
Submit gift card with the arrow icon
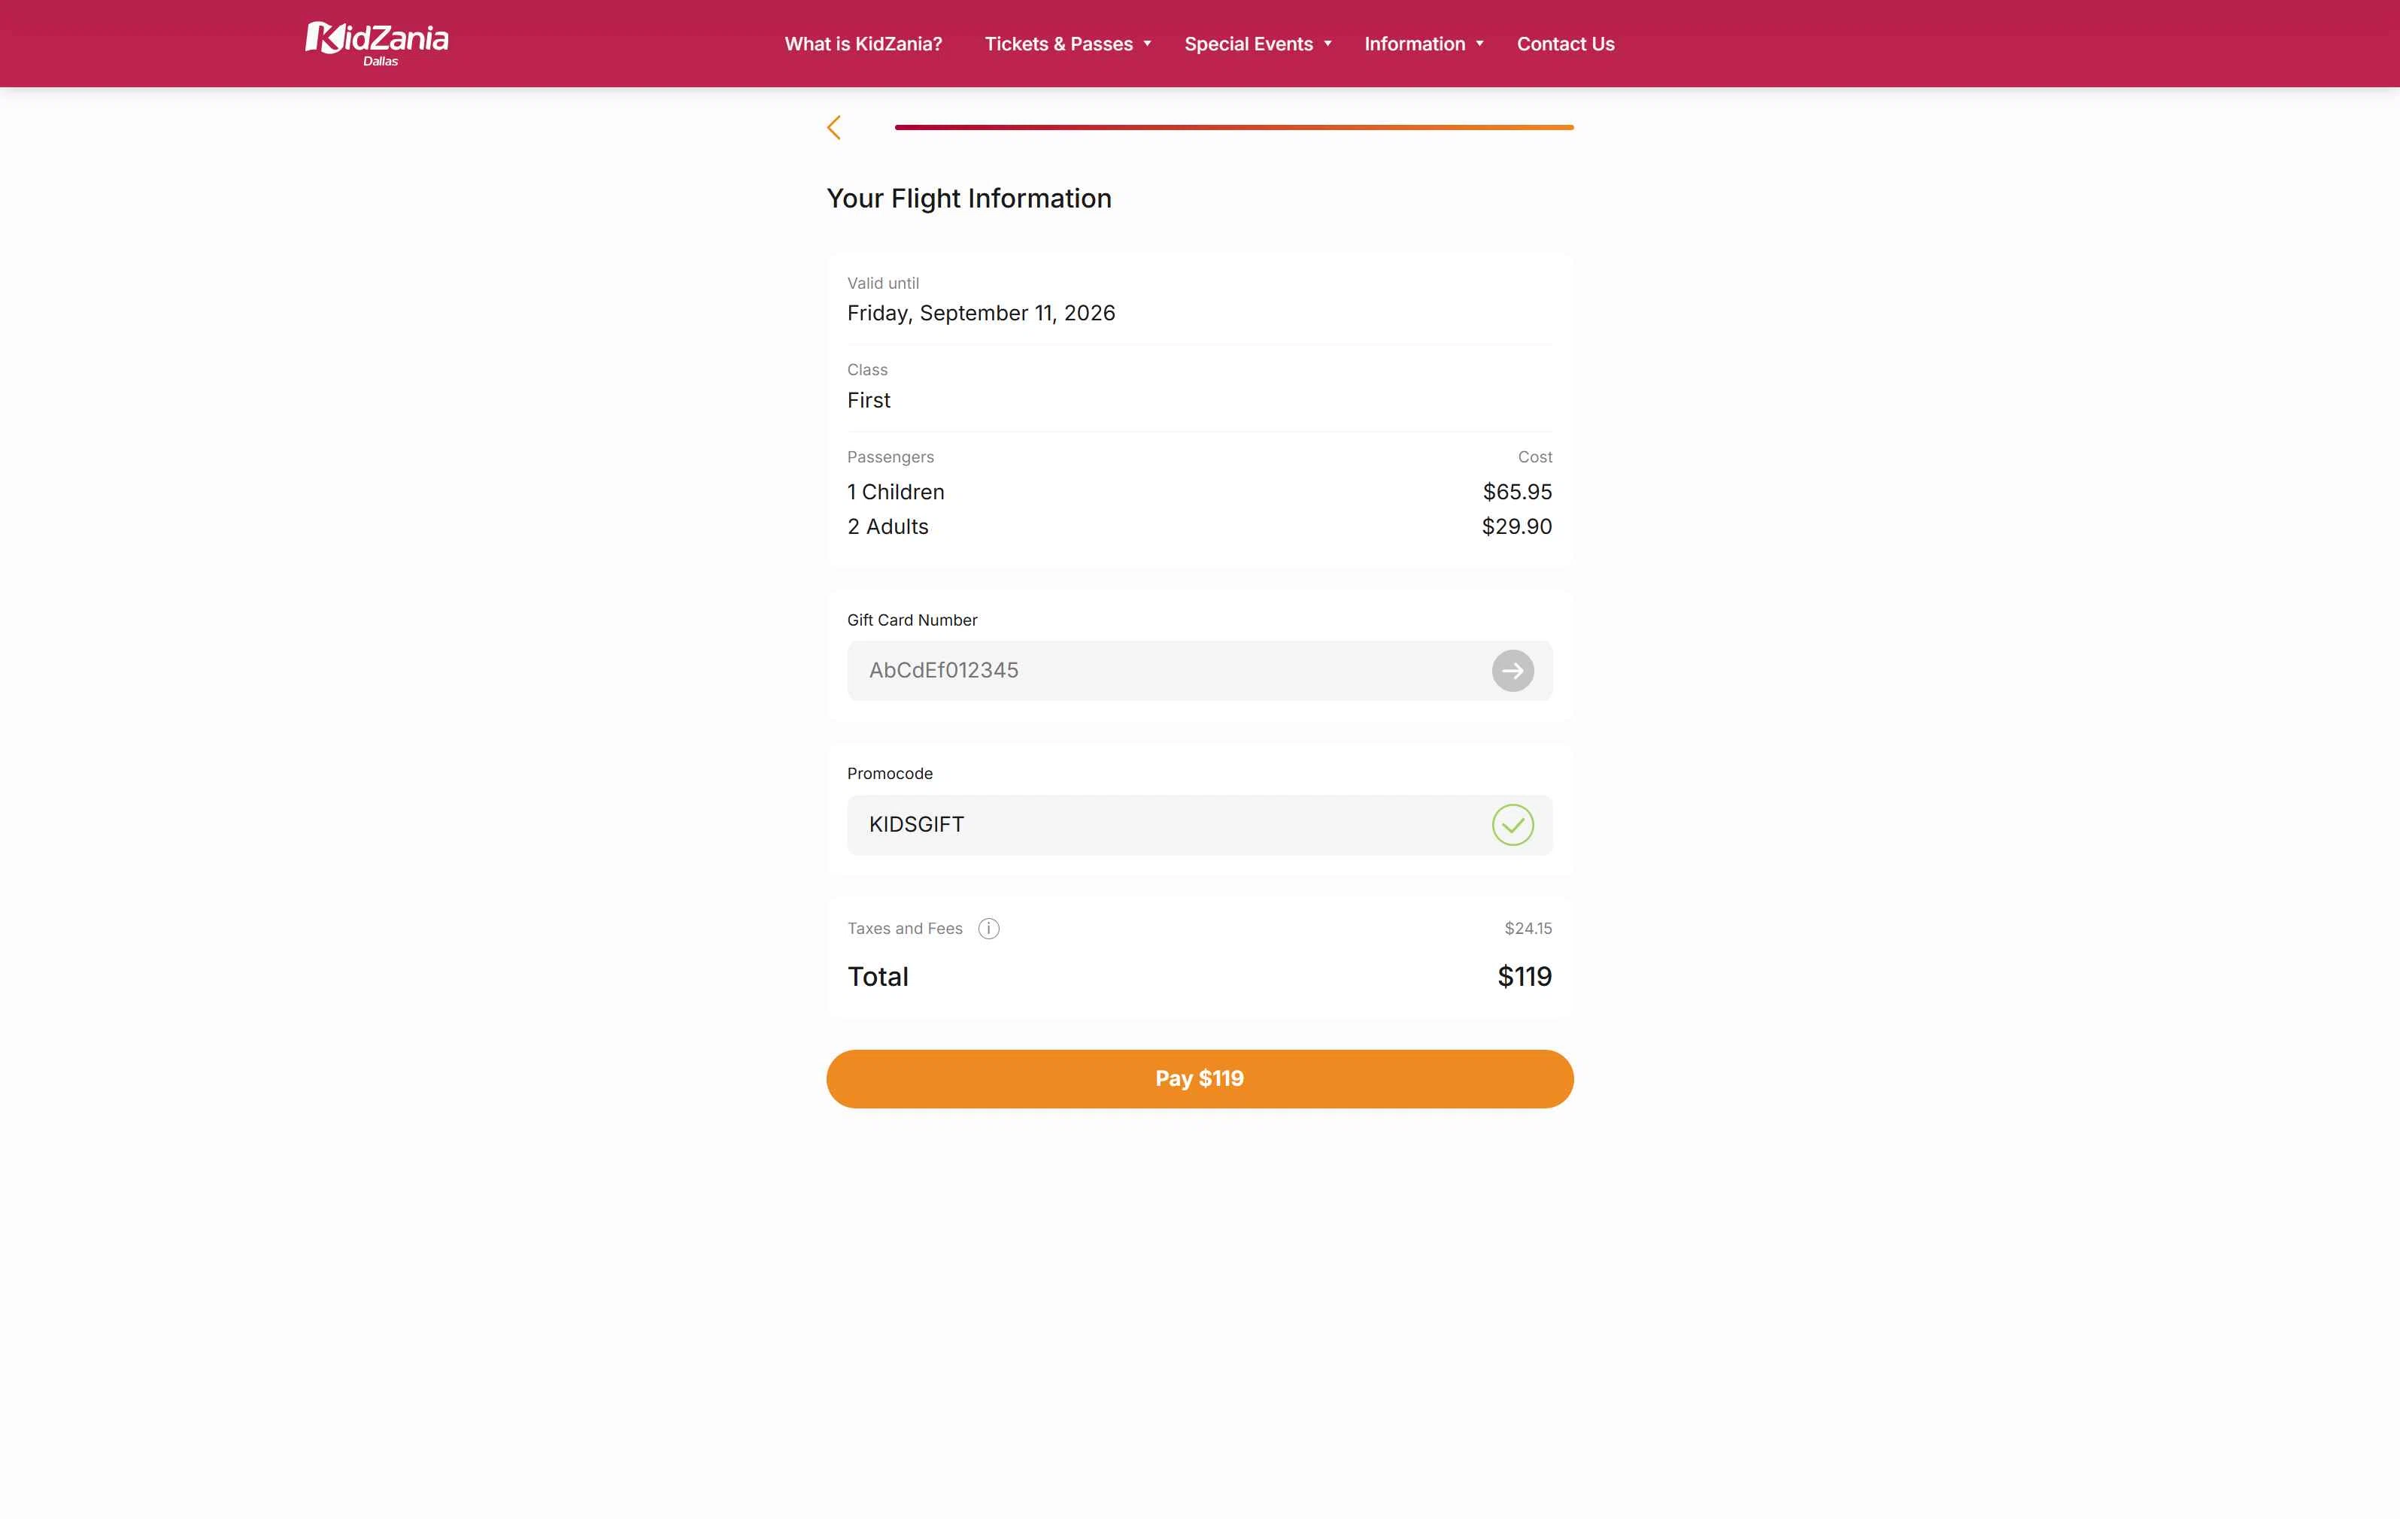point(1512,671)
